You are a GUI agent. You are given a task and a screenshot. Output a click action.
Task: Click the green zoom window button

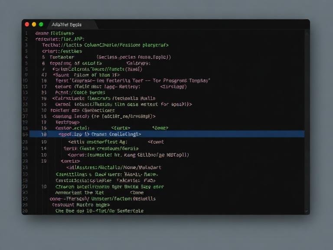pos(41,25)
